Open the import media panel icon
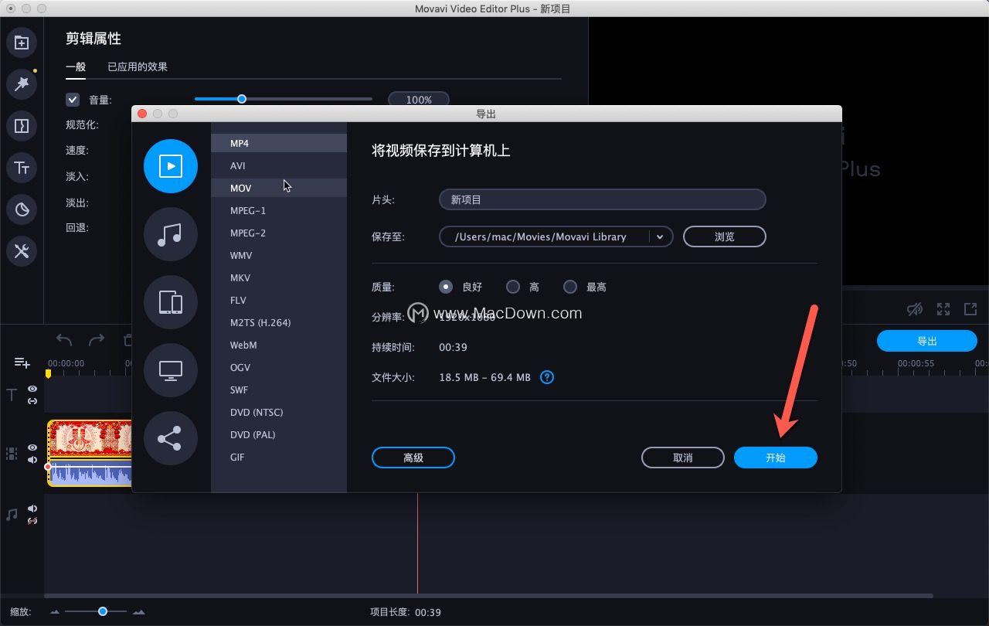The image size is (989, 626). click(22, 43)
